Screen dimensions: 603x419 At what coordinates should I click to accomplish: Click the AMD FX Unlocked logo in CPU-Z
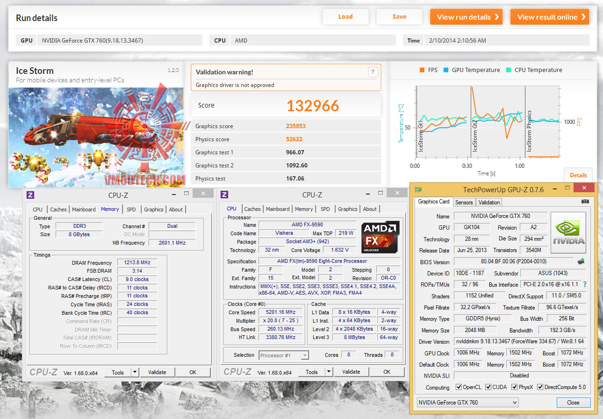pos(380,237)
